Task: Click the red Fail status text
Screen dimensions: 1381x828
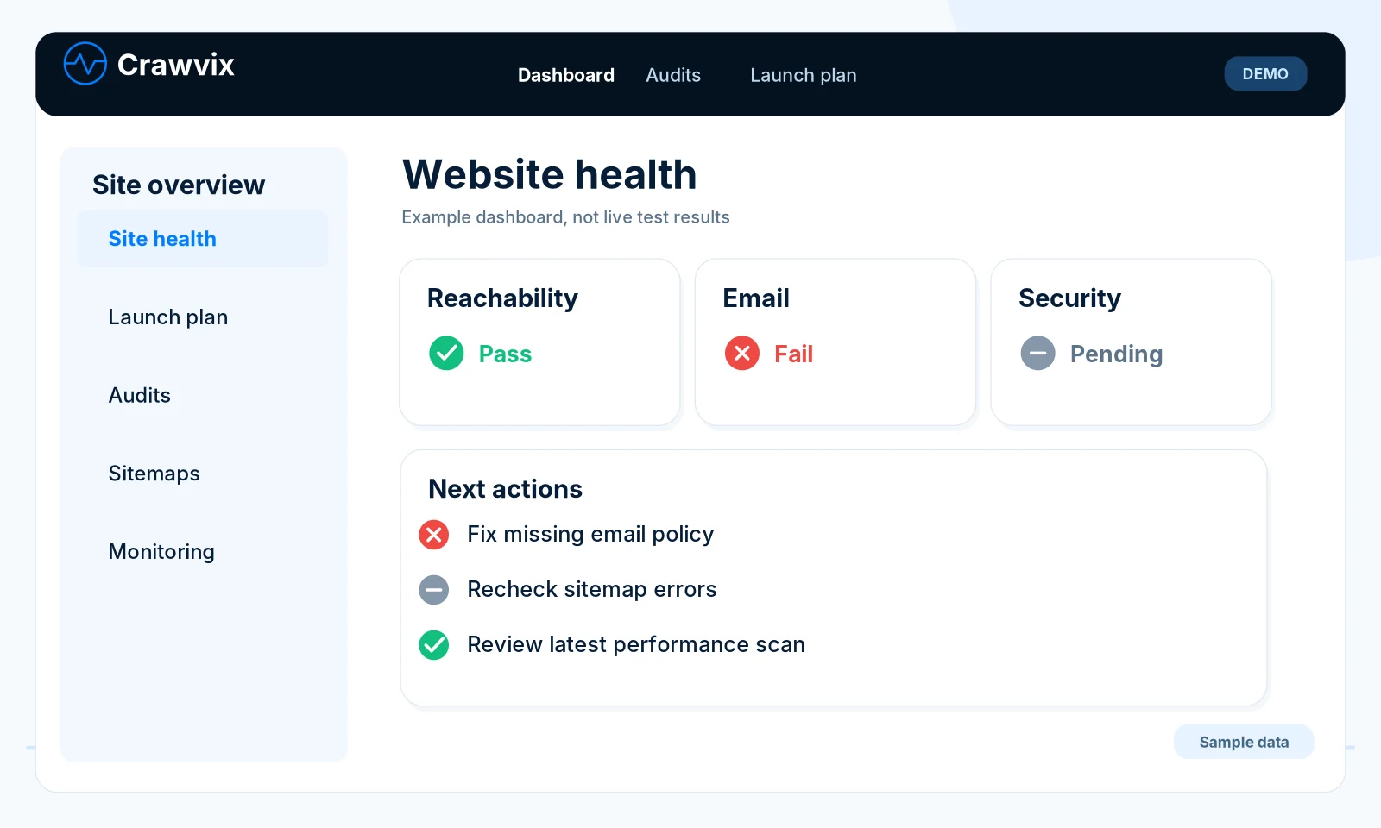Action: click(793, 354)
